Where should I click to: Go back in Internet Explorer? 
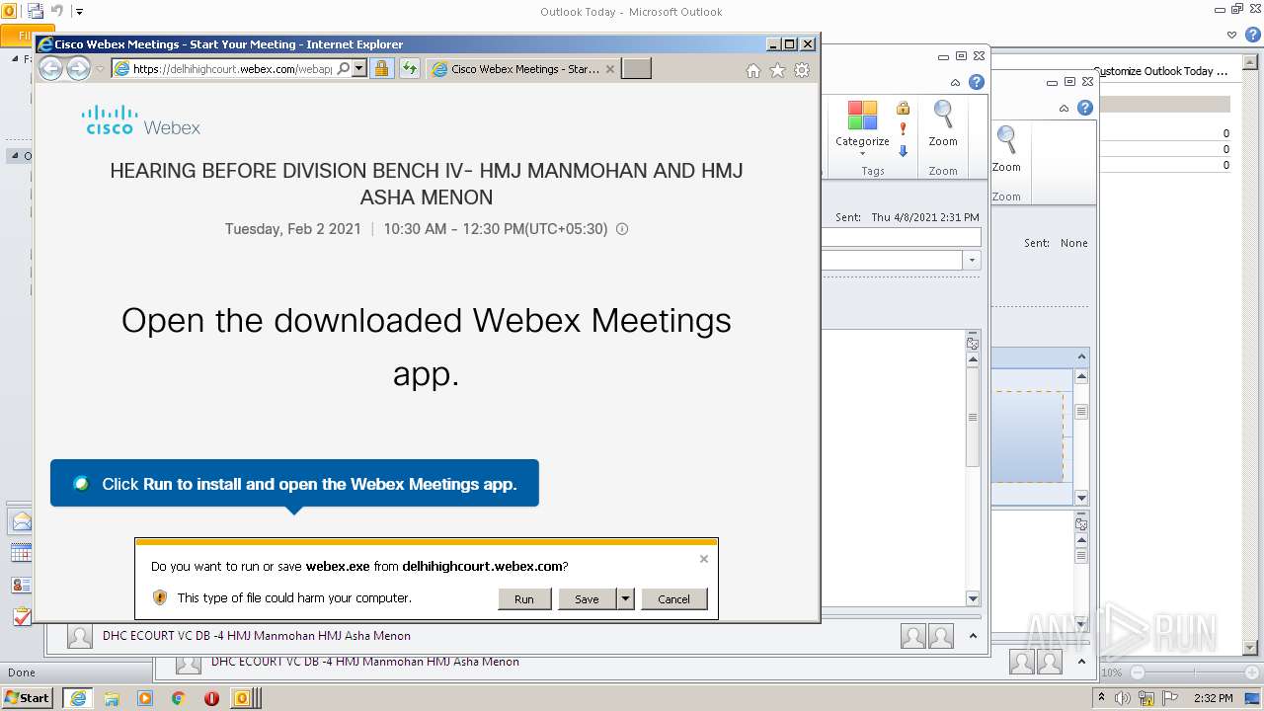50,69
